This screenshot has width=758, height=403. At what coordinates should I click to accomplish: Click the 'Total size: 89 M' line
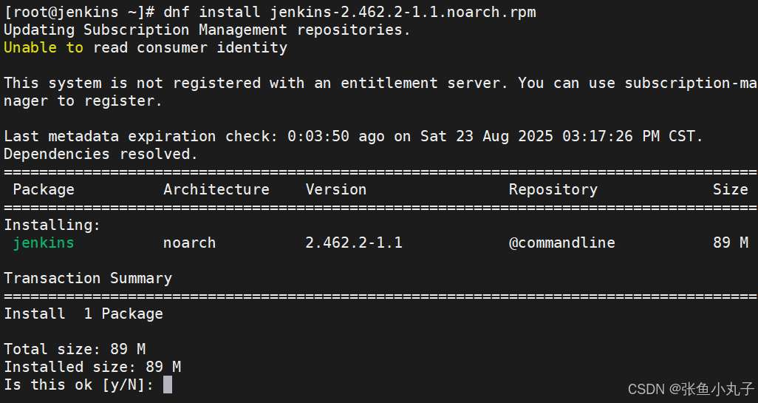click(75, 349)
